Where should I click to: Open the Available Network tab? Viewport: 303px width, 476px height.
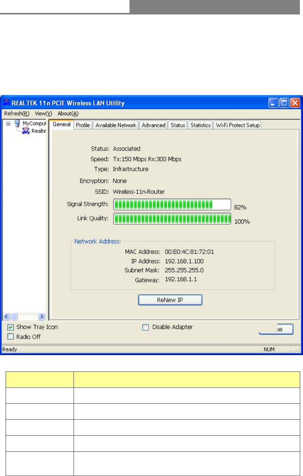pyautogui.click(x=116, y=125)
